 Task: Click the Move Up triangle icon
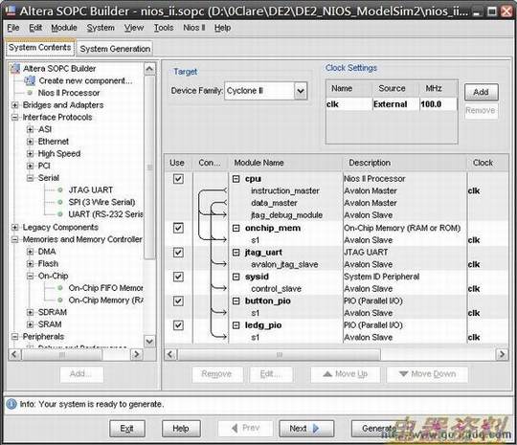[327, 374]
